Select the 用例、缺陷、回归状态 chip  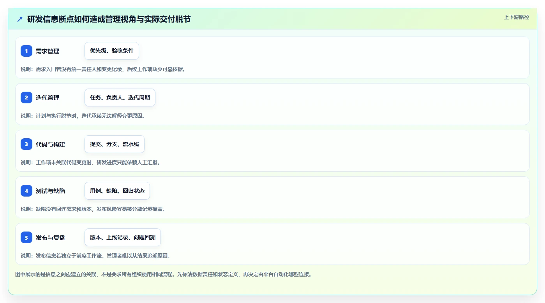pyautogui.click(x=117, y=191)
